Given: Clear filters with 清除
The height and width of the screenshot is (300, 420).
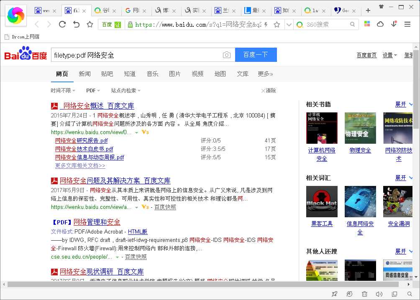Looking at the screenshot, I should pos(269,90).
